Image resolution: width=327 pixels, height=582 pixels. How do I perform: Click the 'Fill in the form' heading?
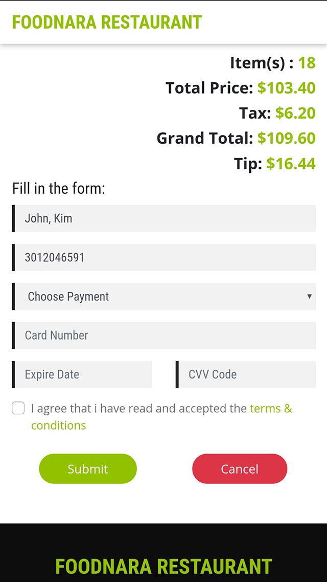click(x=59, y=189)
